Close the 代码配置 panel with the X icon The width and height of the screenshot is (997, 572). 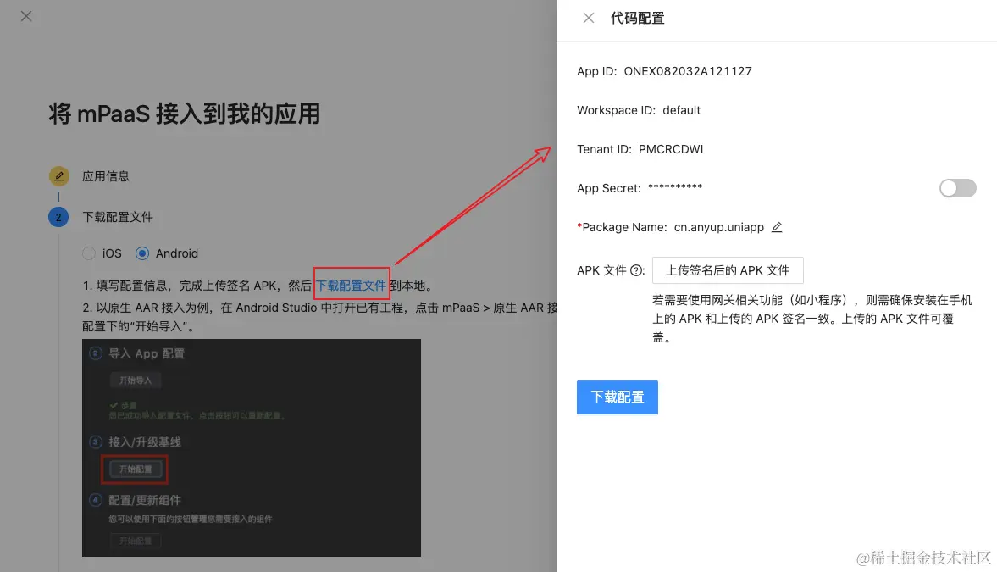click(x=589, y=18)
